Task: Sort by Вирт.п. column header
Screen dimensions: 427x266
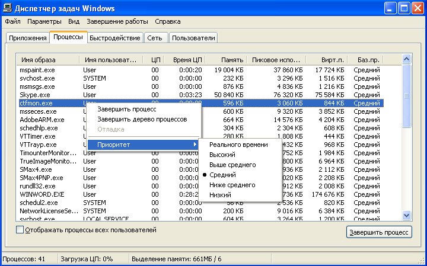Action: [327, 60]
